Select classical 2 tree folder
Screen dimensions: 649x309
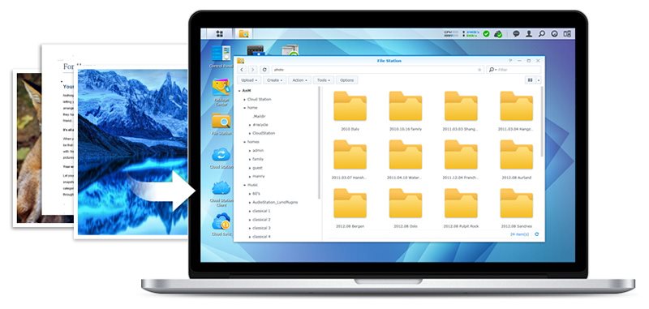pyautogui.click(x=261, y=220)
